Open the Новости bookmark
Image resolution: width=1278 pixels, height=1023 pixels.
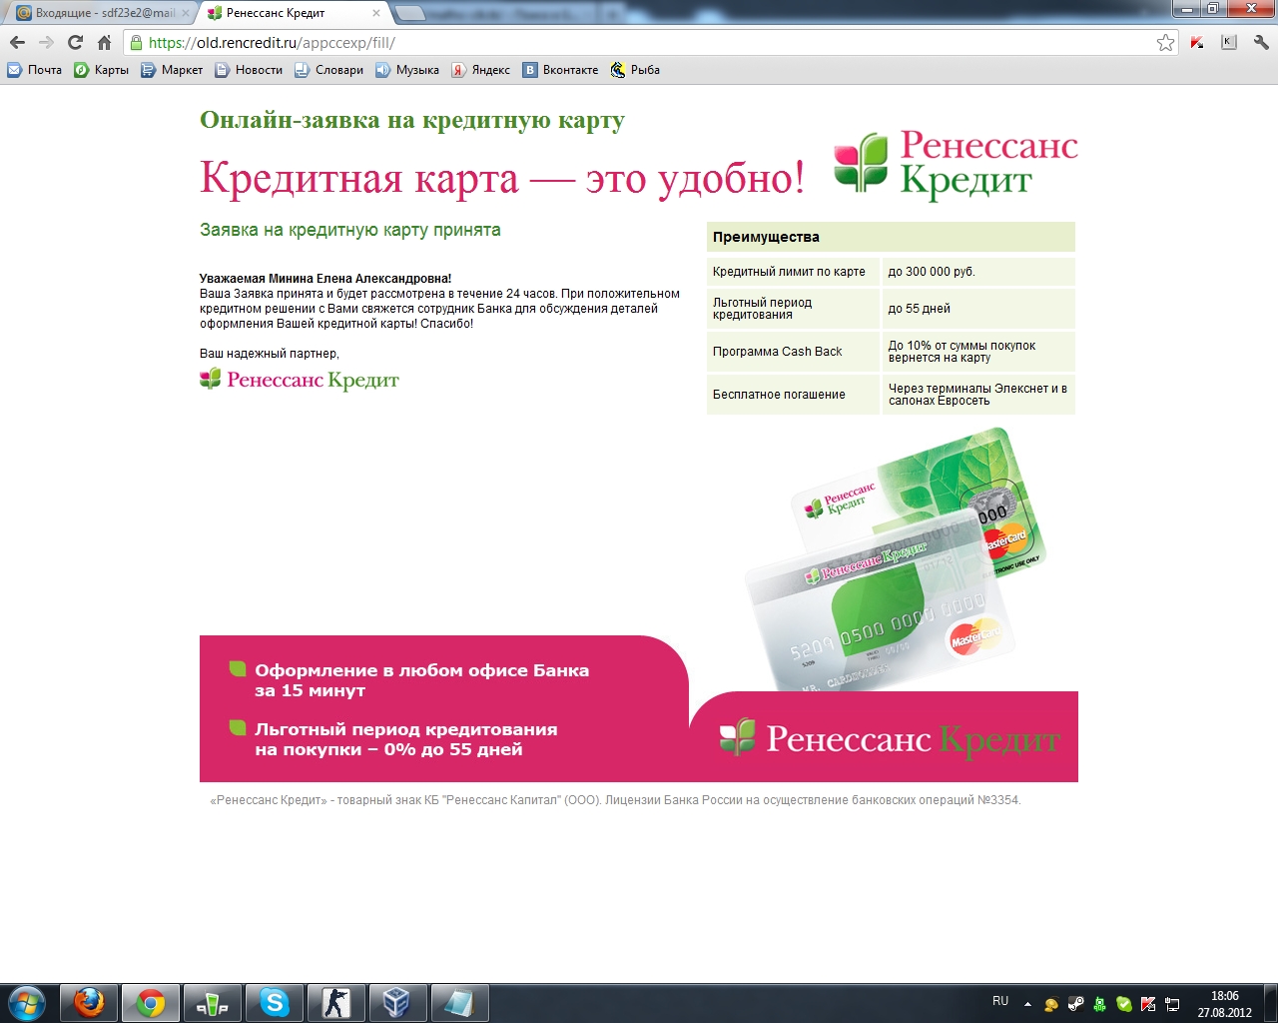249,70
